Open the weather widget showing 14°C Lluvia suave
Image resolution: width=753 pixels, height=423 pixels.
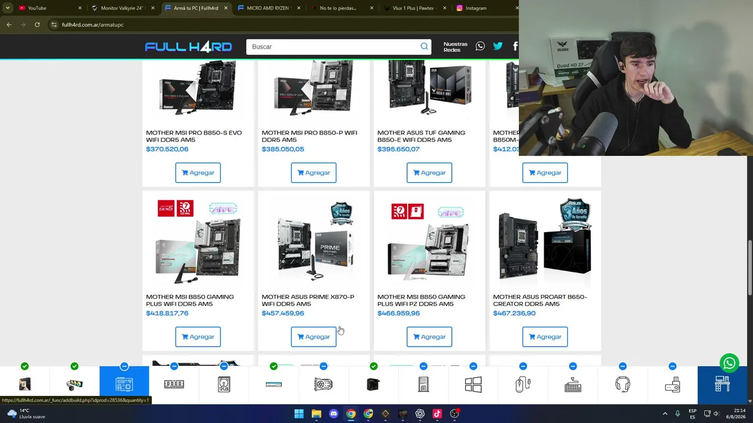coord(27,414)
